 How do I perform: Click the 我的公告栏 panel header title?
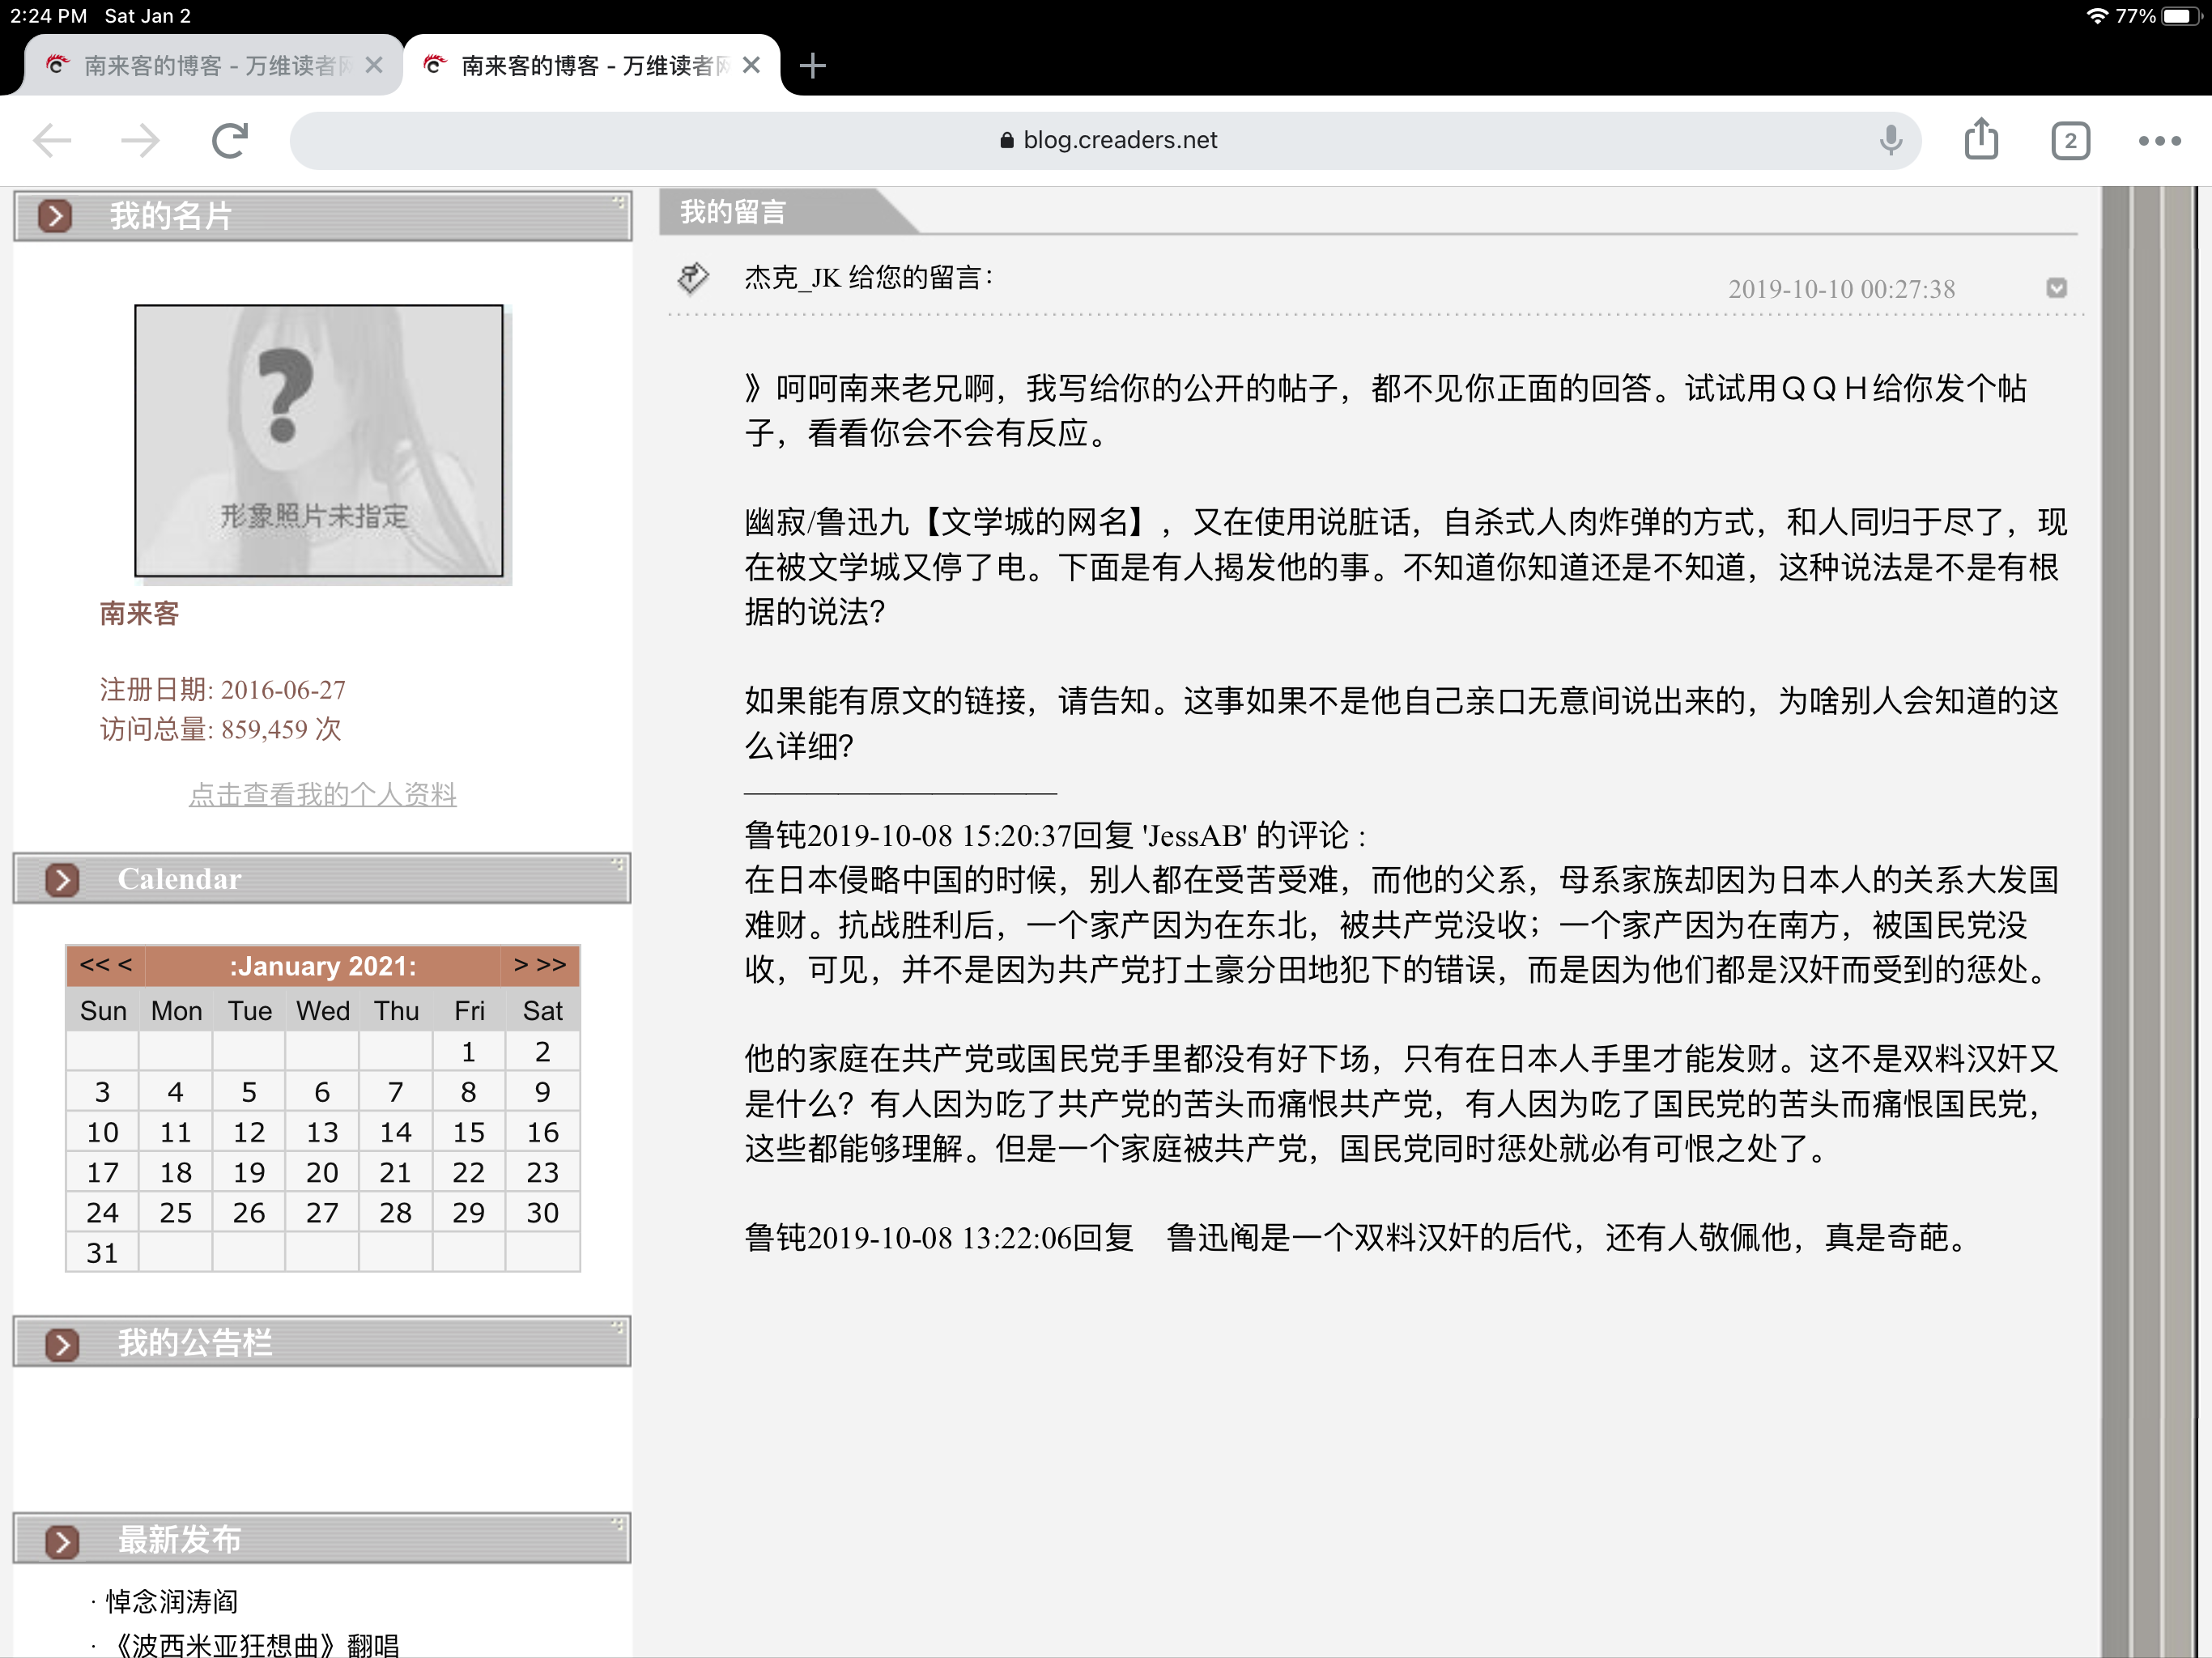[x=195, y=1343]
